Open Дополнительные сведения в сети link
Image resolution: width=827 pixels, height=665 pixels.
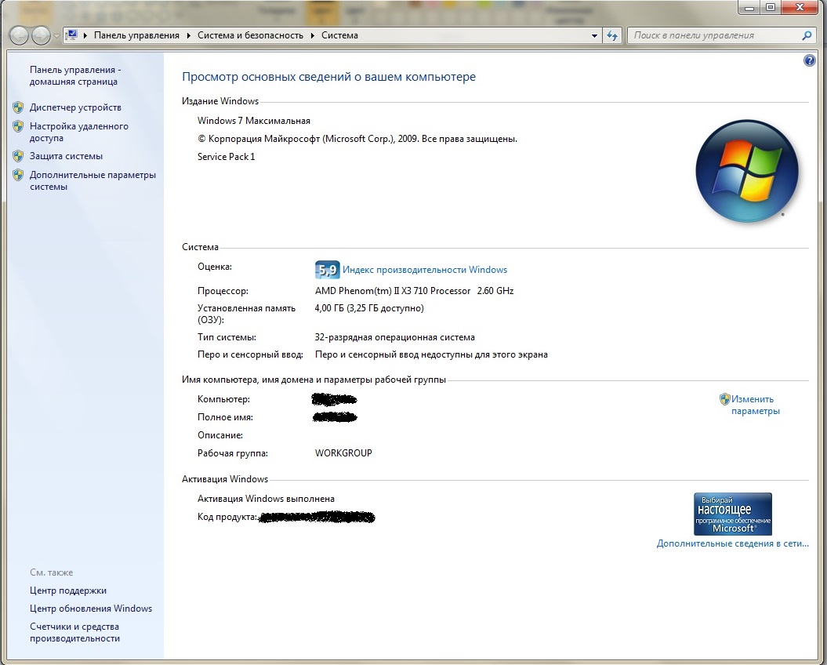click(732, 543)
